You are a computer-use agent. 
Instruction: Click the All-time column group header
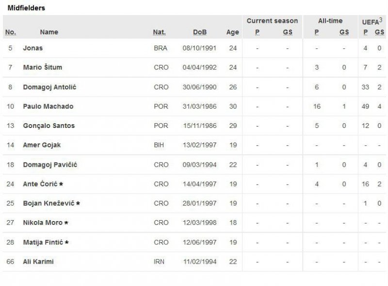click(330, 21)
